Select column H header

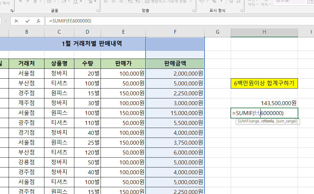click(x=264, y=32)
